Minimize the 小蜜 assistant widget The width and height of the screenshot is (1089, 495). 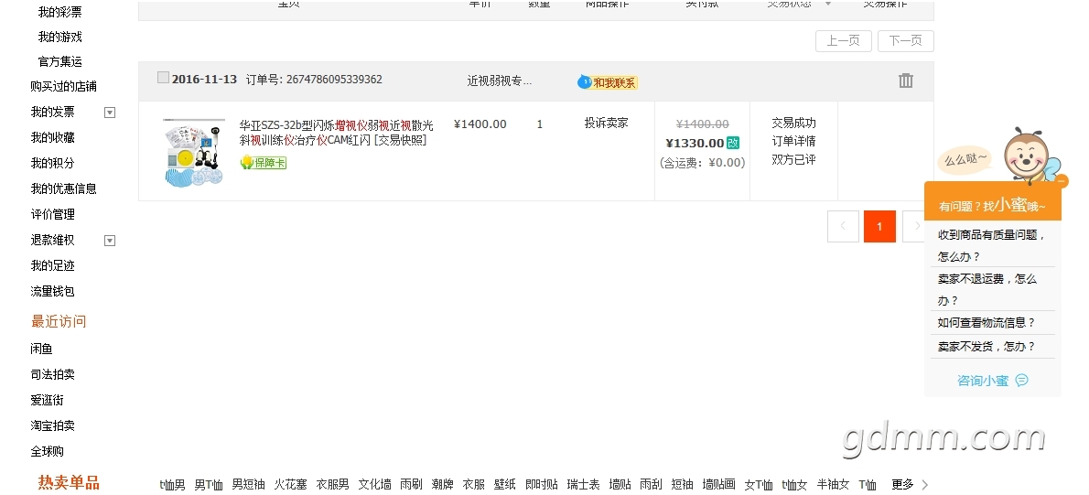[x=1062, y=181]
